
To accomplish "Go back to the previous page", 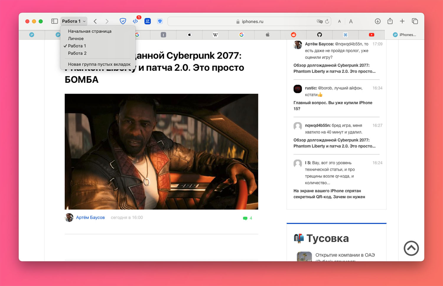I will coord(95,21).
